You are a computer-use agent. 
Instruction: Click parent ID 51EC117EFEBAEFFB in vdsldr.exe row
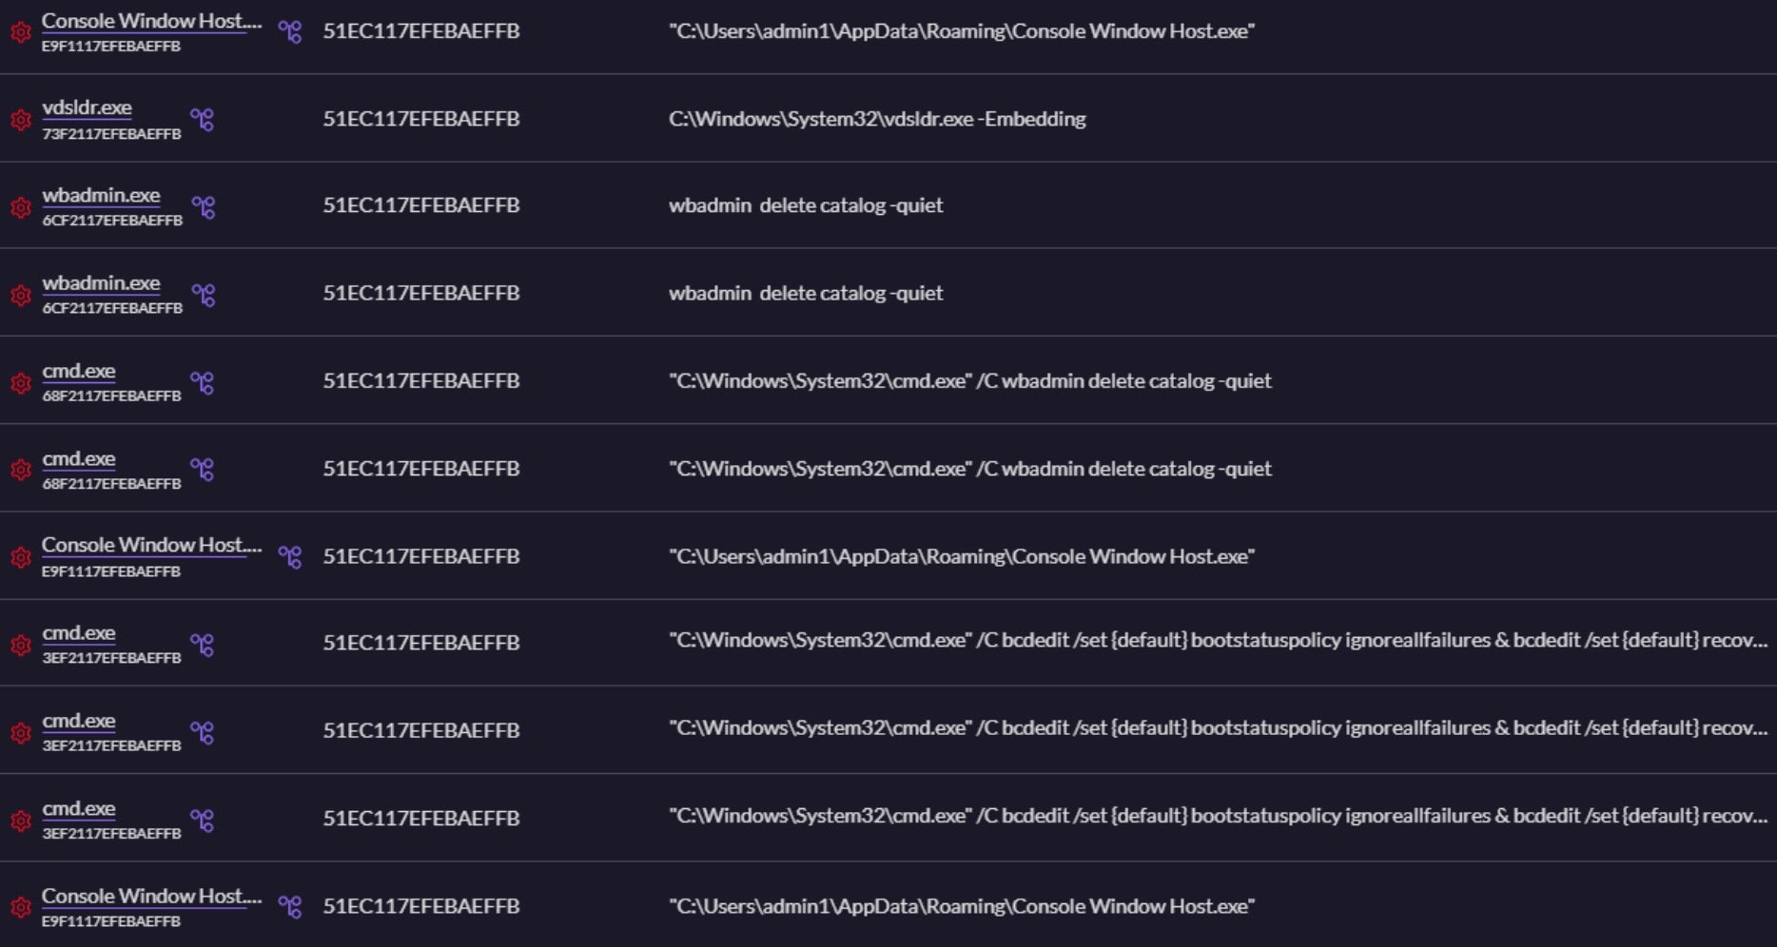pos(420,119)
